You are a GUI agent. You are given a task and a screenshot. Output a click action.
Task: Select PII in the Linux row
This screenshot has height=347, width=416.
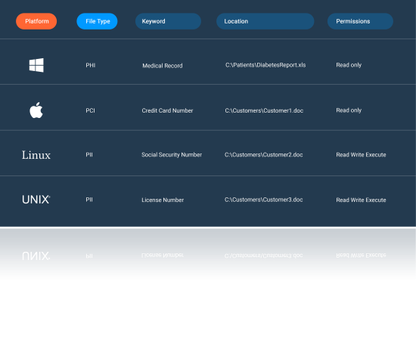click(89, 154)
